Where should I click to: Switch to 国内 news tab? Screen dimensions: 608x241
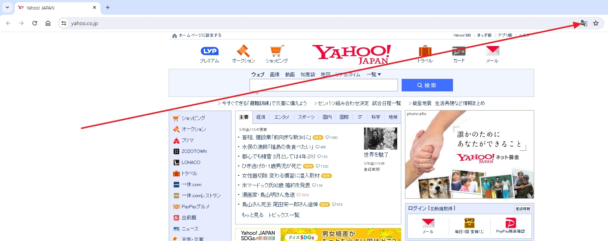(x=327, y=117)
